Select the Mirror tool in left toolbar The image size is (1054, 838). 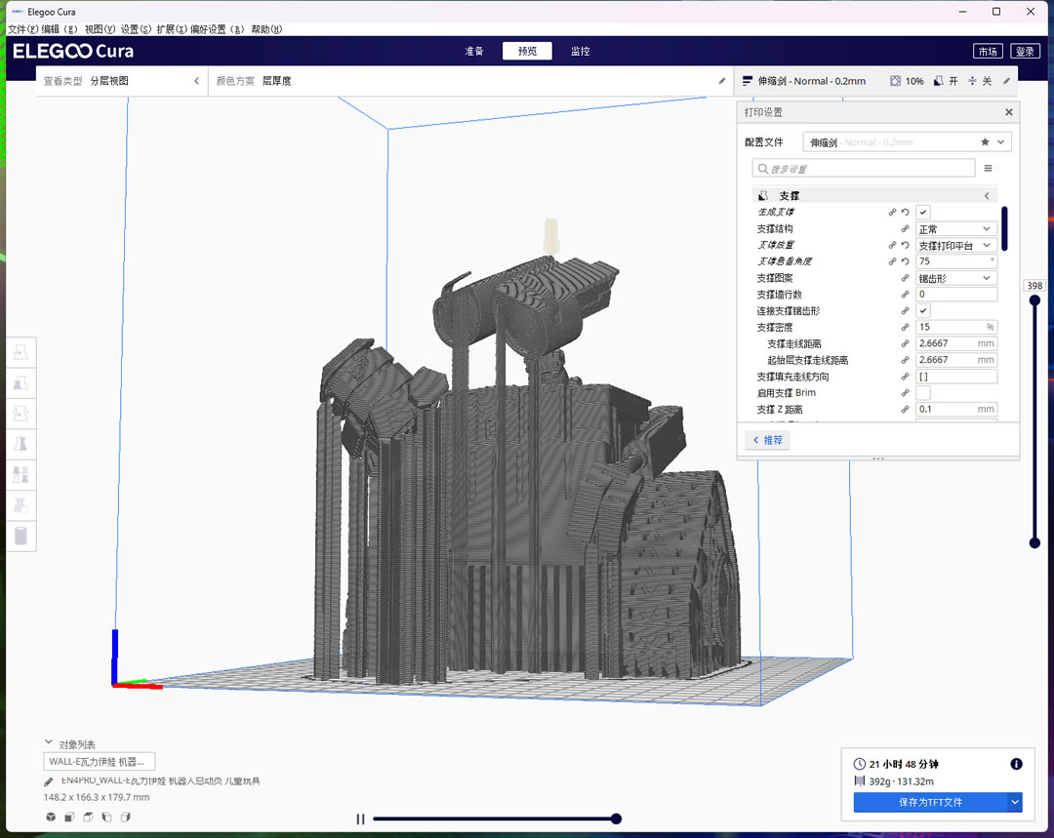click(x=20, y=444)
